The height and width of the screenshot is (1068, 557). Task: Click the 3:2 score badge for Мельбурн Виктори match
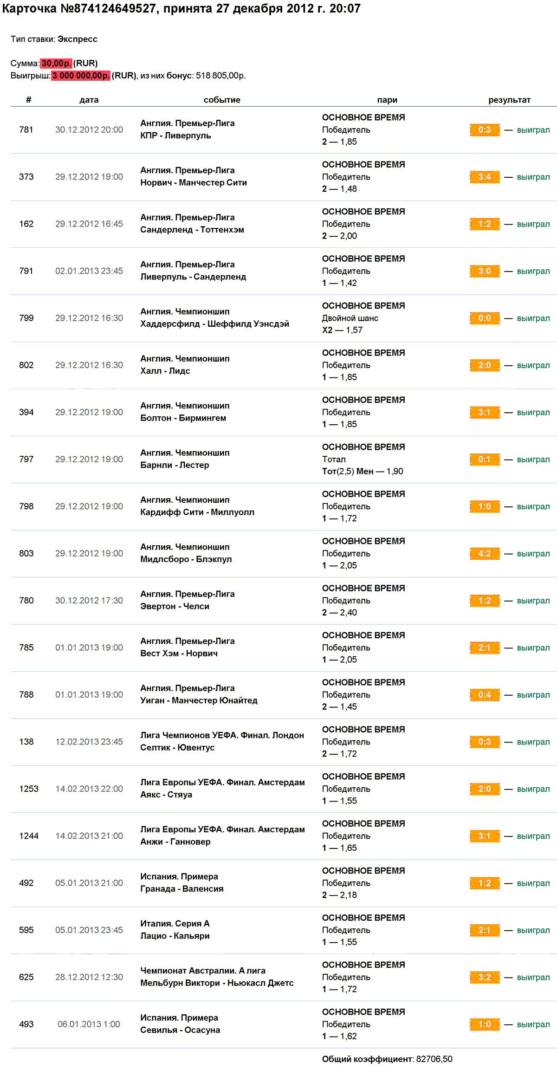point(485,977)
